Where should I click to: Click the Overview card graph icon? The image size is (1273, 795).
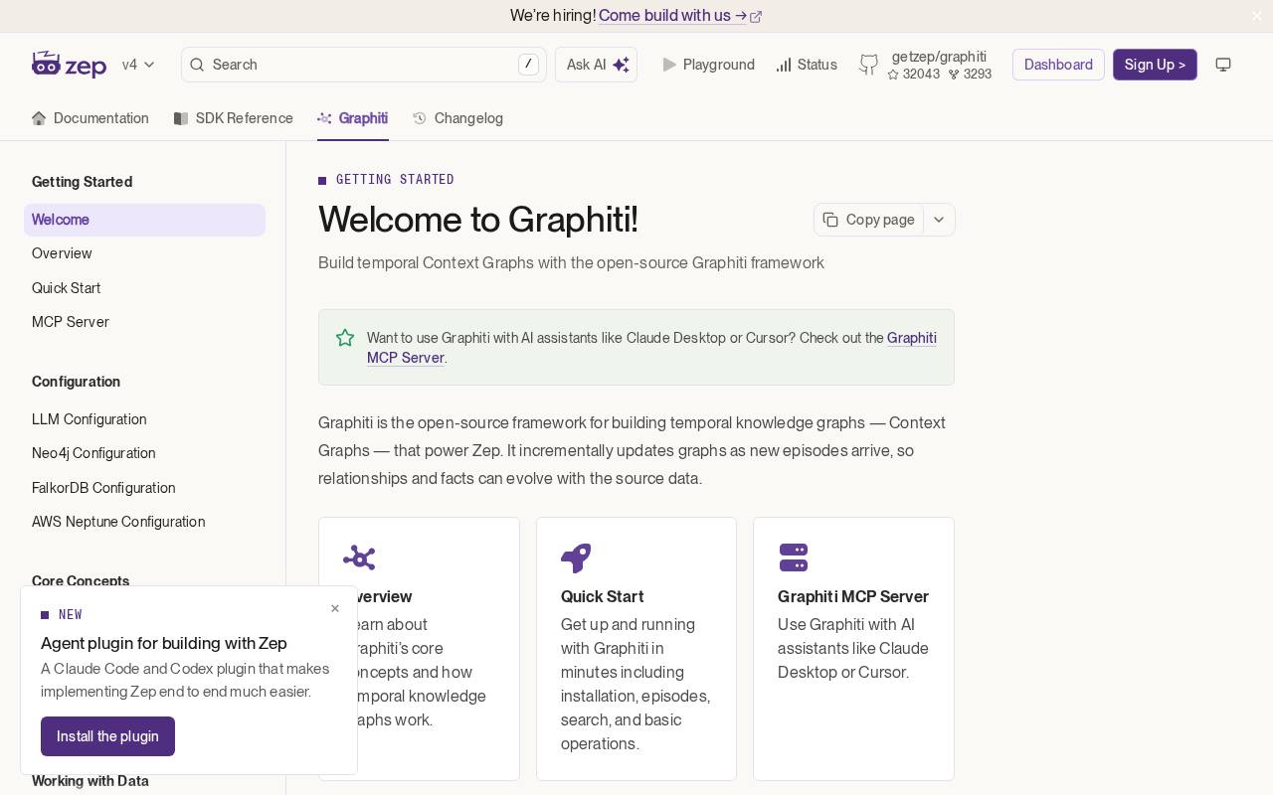point(359,557)
